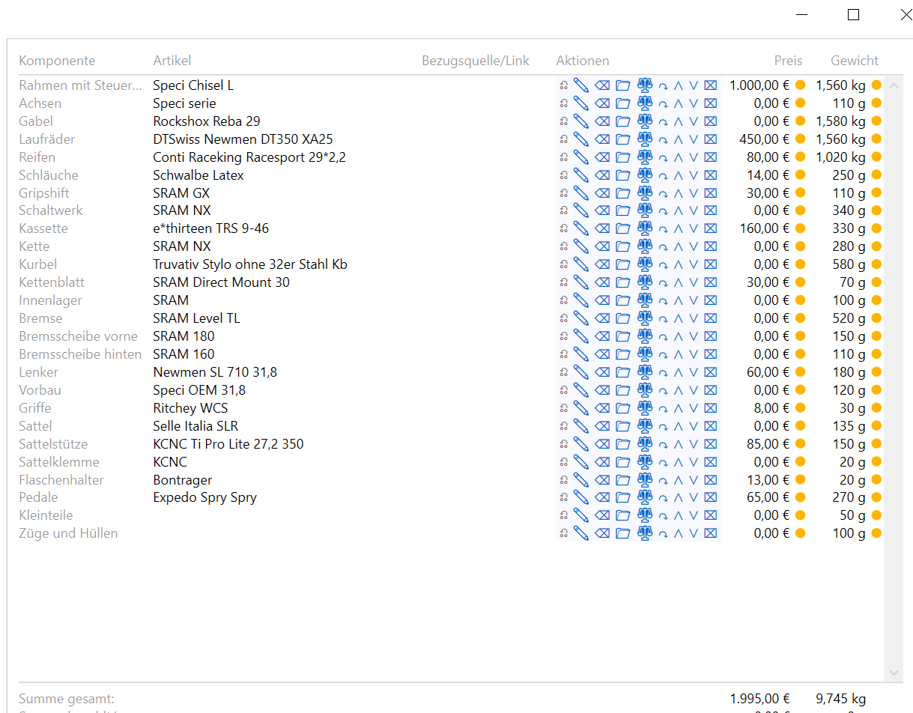The height and width of the screenshot is (713, 913).
Task: Click the orange weight dot beside 1,020 kg
Action: coord(876,157)
